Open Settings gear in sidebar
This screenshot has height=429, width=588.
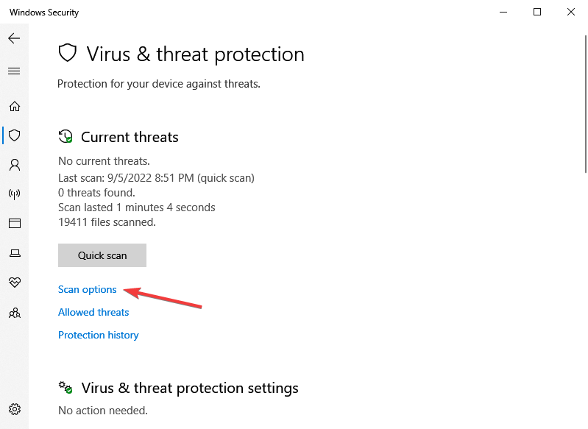click(15, 409)
